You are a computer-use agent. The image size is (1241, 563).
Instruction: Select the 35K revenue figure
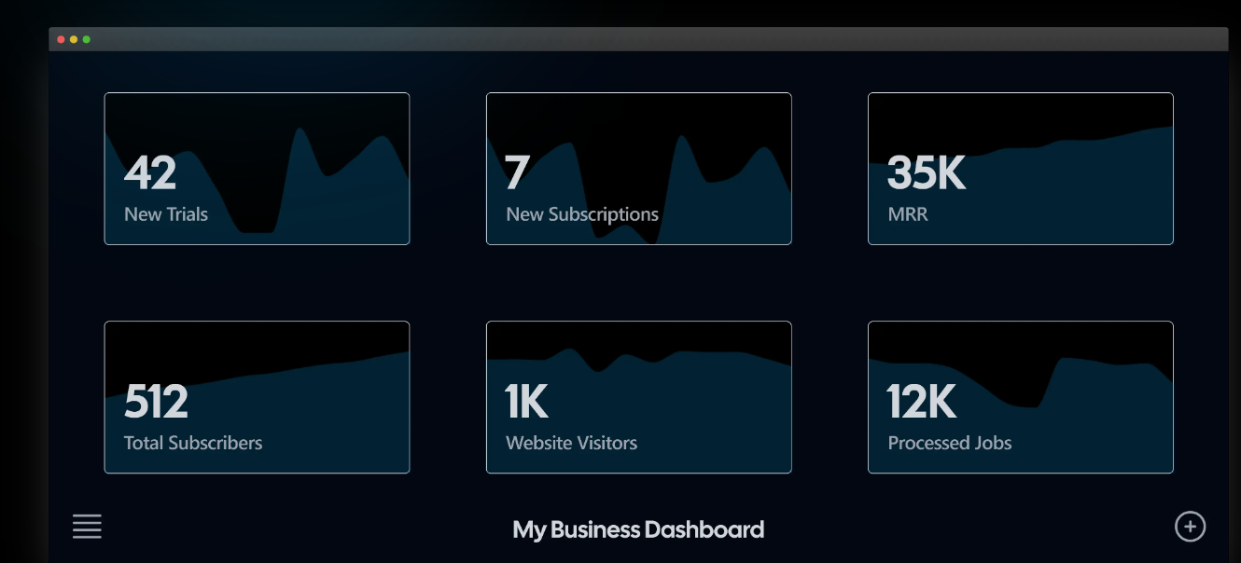[926, 172]
